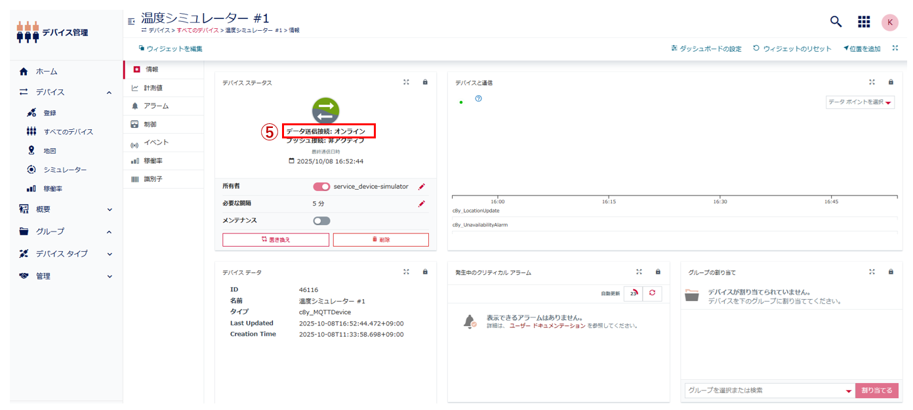
Task: Edit required interval pencil icon
Action: (422, 204)
